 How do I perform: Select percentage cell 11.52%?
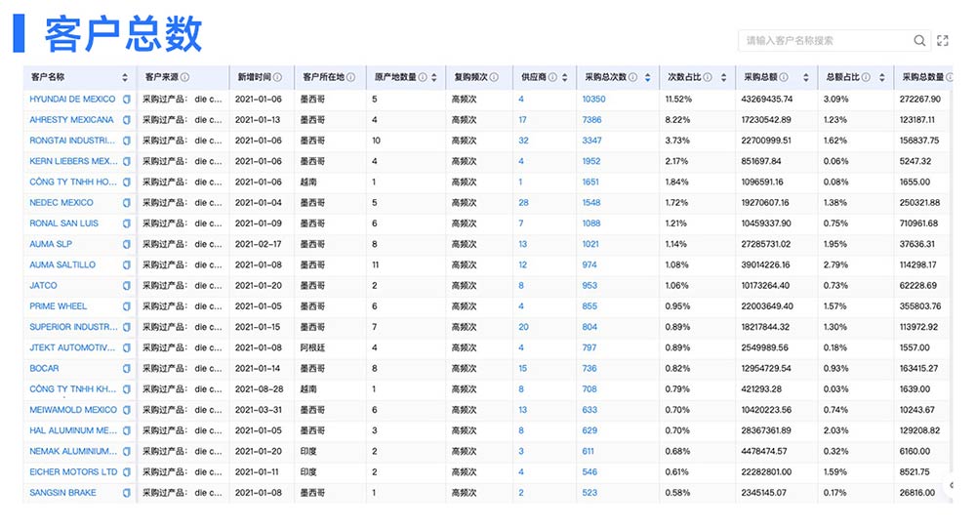click(x=678, y=99)
